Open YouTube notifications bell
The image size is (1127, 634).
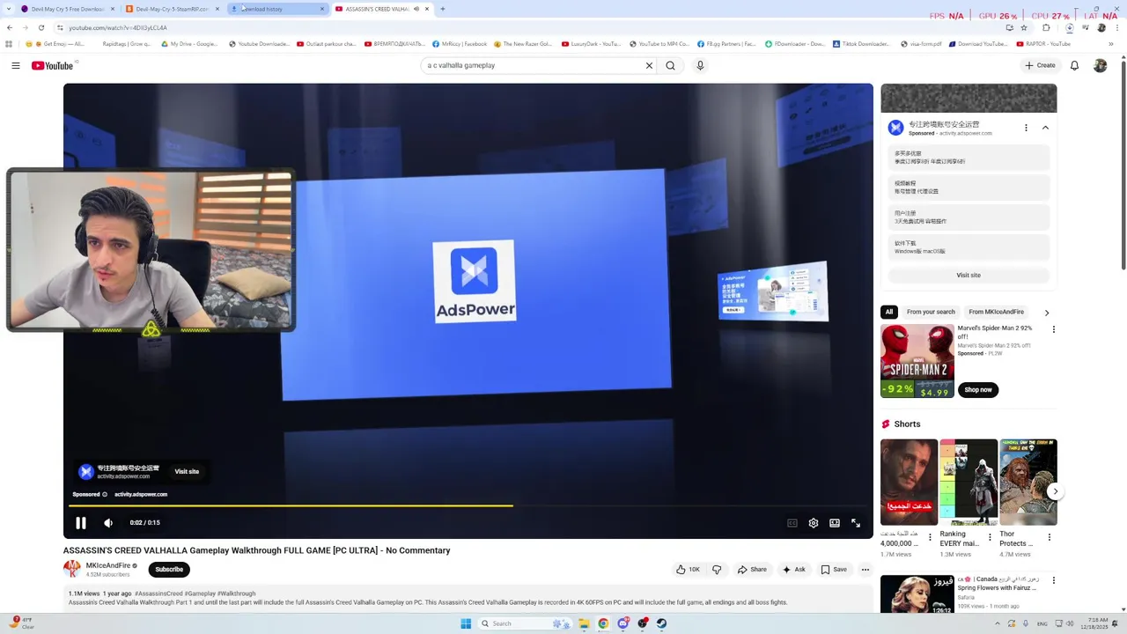pos(1074,65)
